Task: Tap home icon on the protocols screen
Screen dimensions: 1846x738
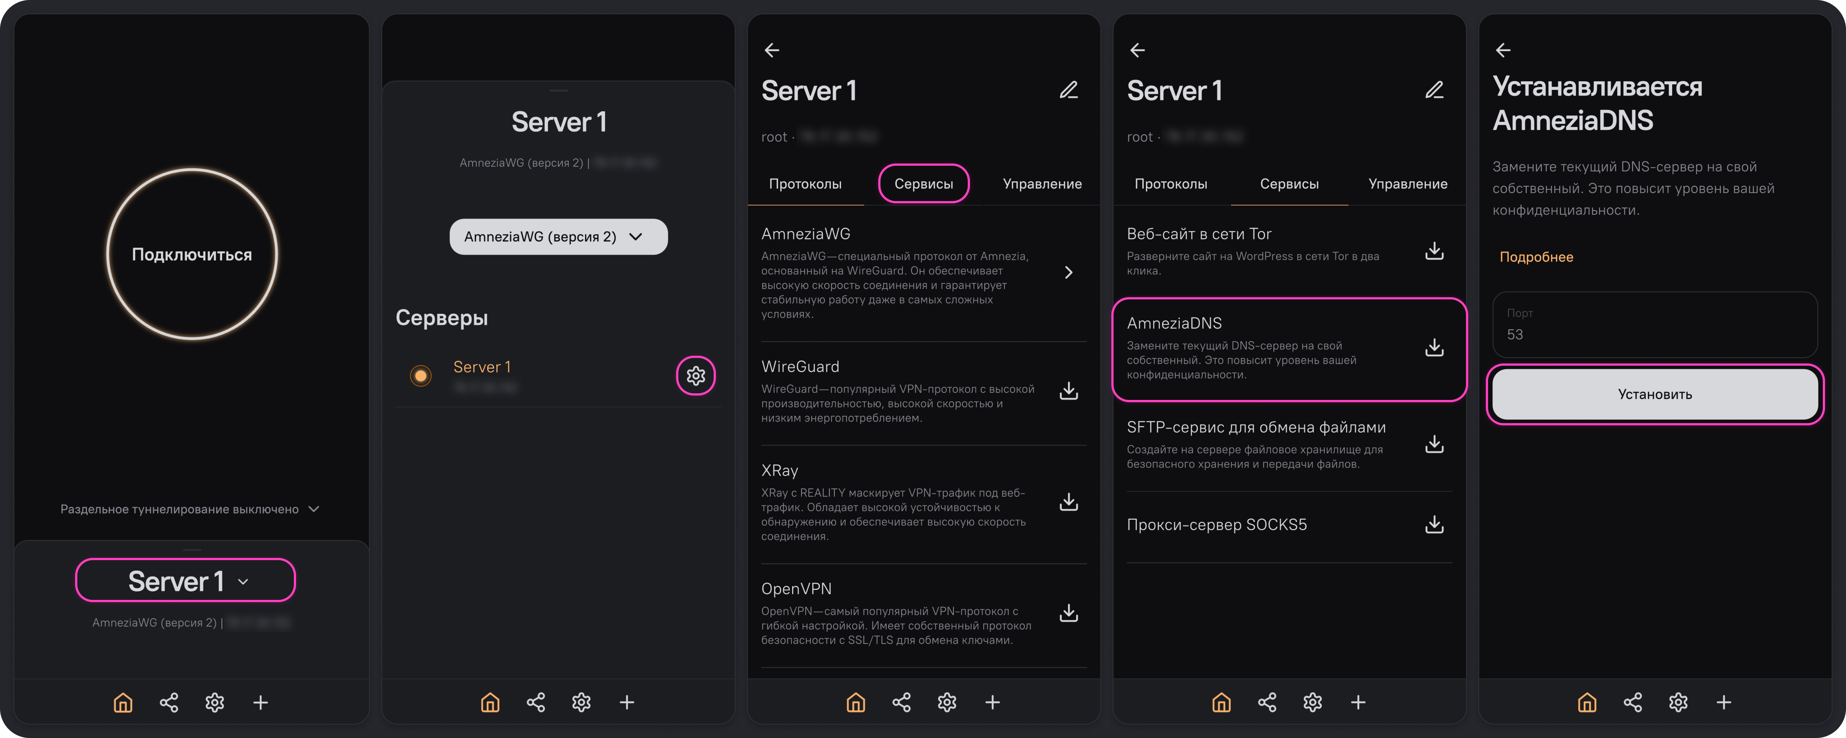Action: [856, 702]
